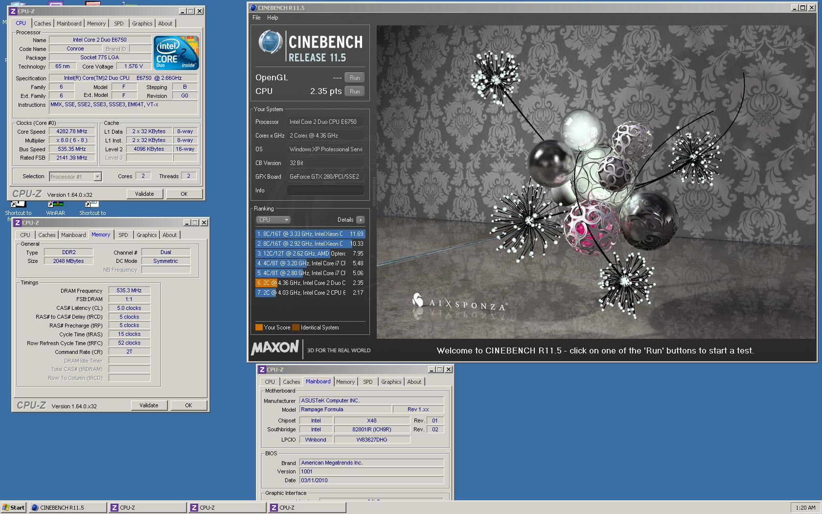The width and height of the screenshot is (822, 514).
Task: Click the Cinebench title bar app icon
Action: 253,7
